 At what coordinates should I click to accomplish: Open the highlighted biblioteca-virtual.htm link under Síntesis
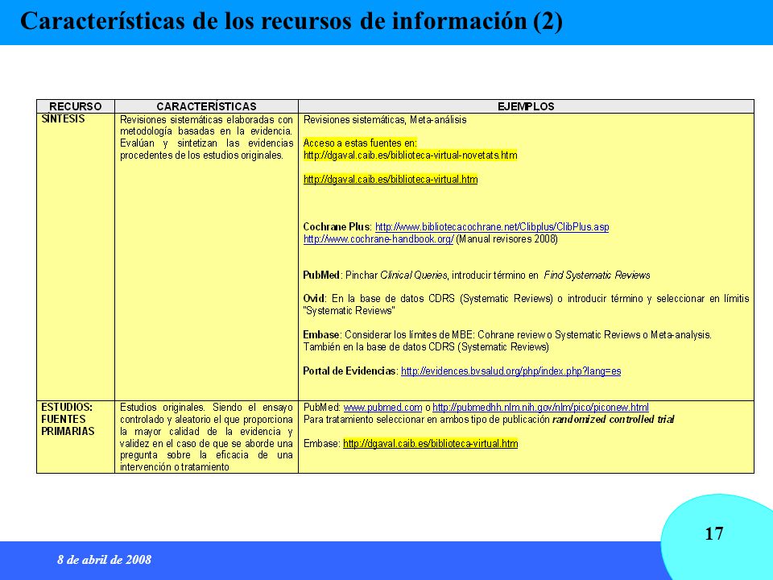pos(391,180)
